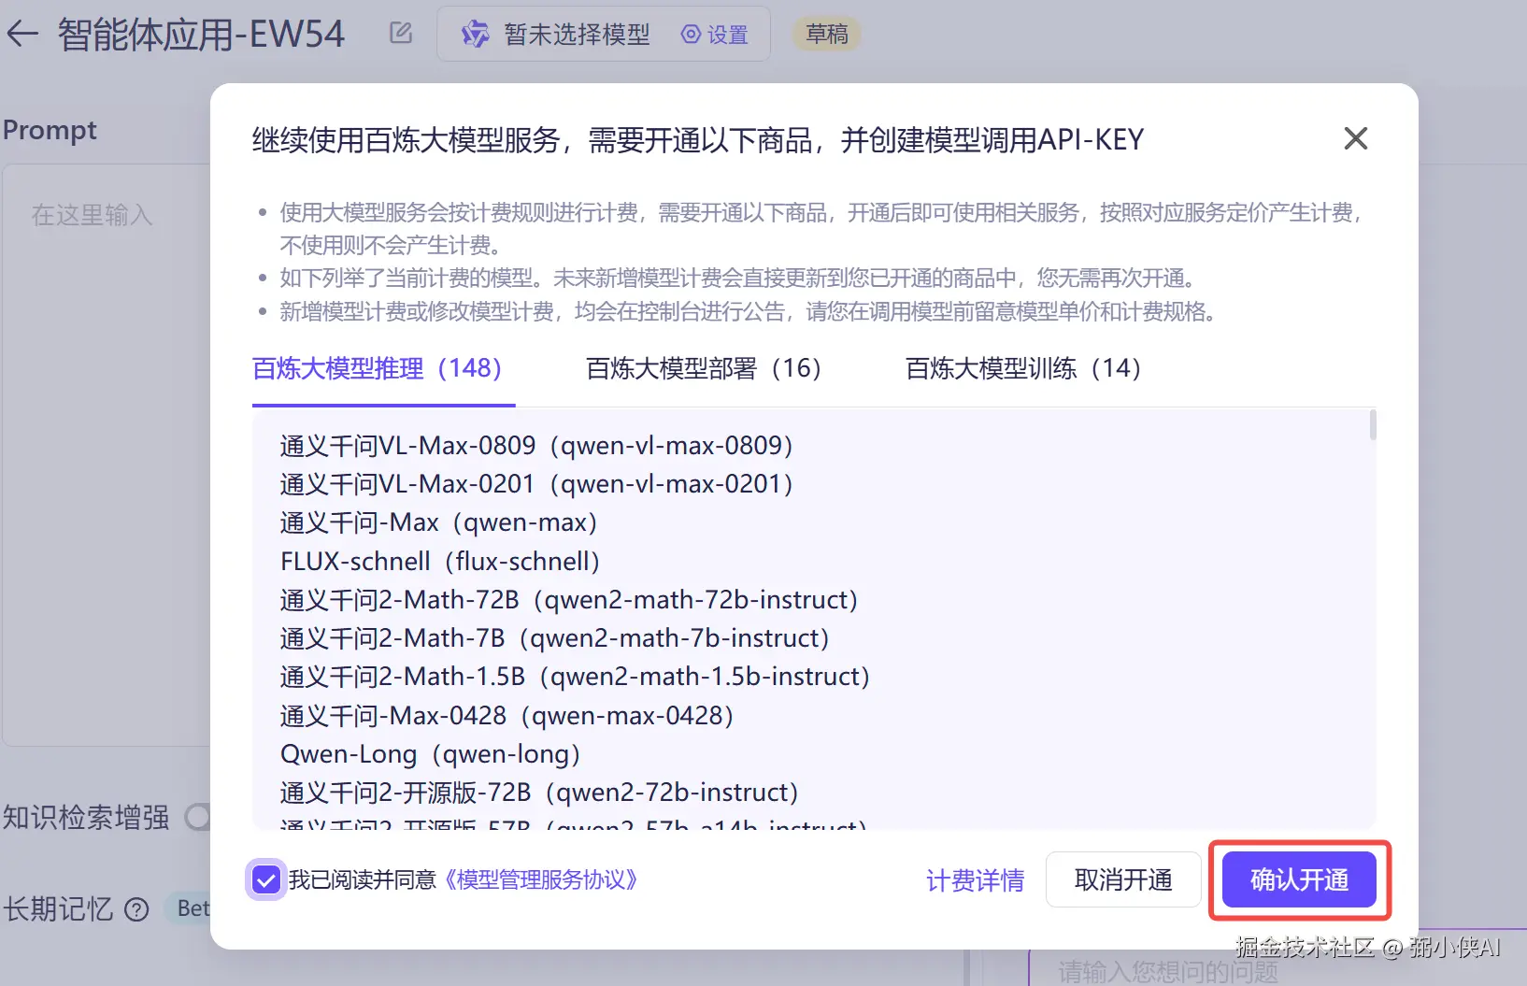Close the dialog with the X icon
The image size is (1527, 986).
pos(1355,138)
